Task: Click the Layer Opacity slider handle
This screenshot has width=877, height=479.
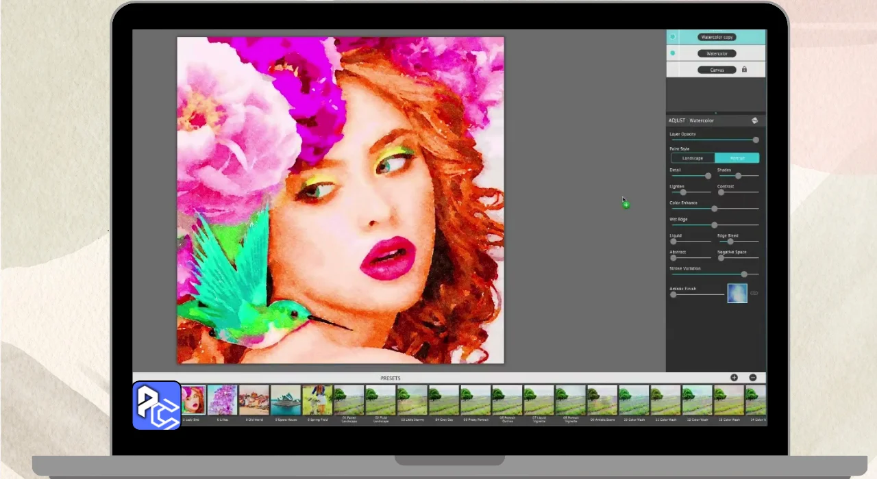Action: click(x=756, y=140)
